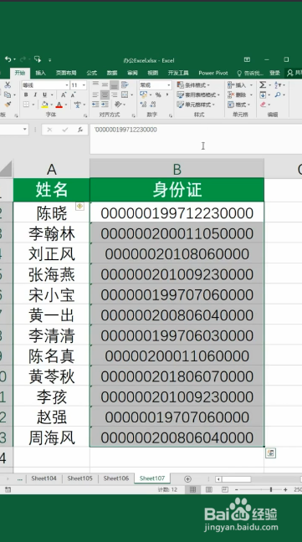Click the Cut scissors icon
This screenshot has width=302, height=542.
(x=8, y=84)
